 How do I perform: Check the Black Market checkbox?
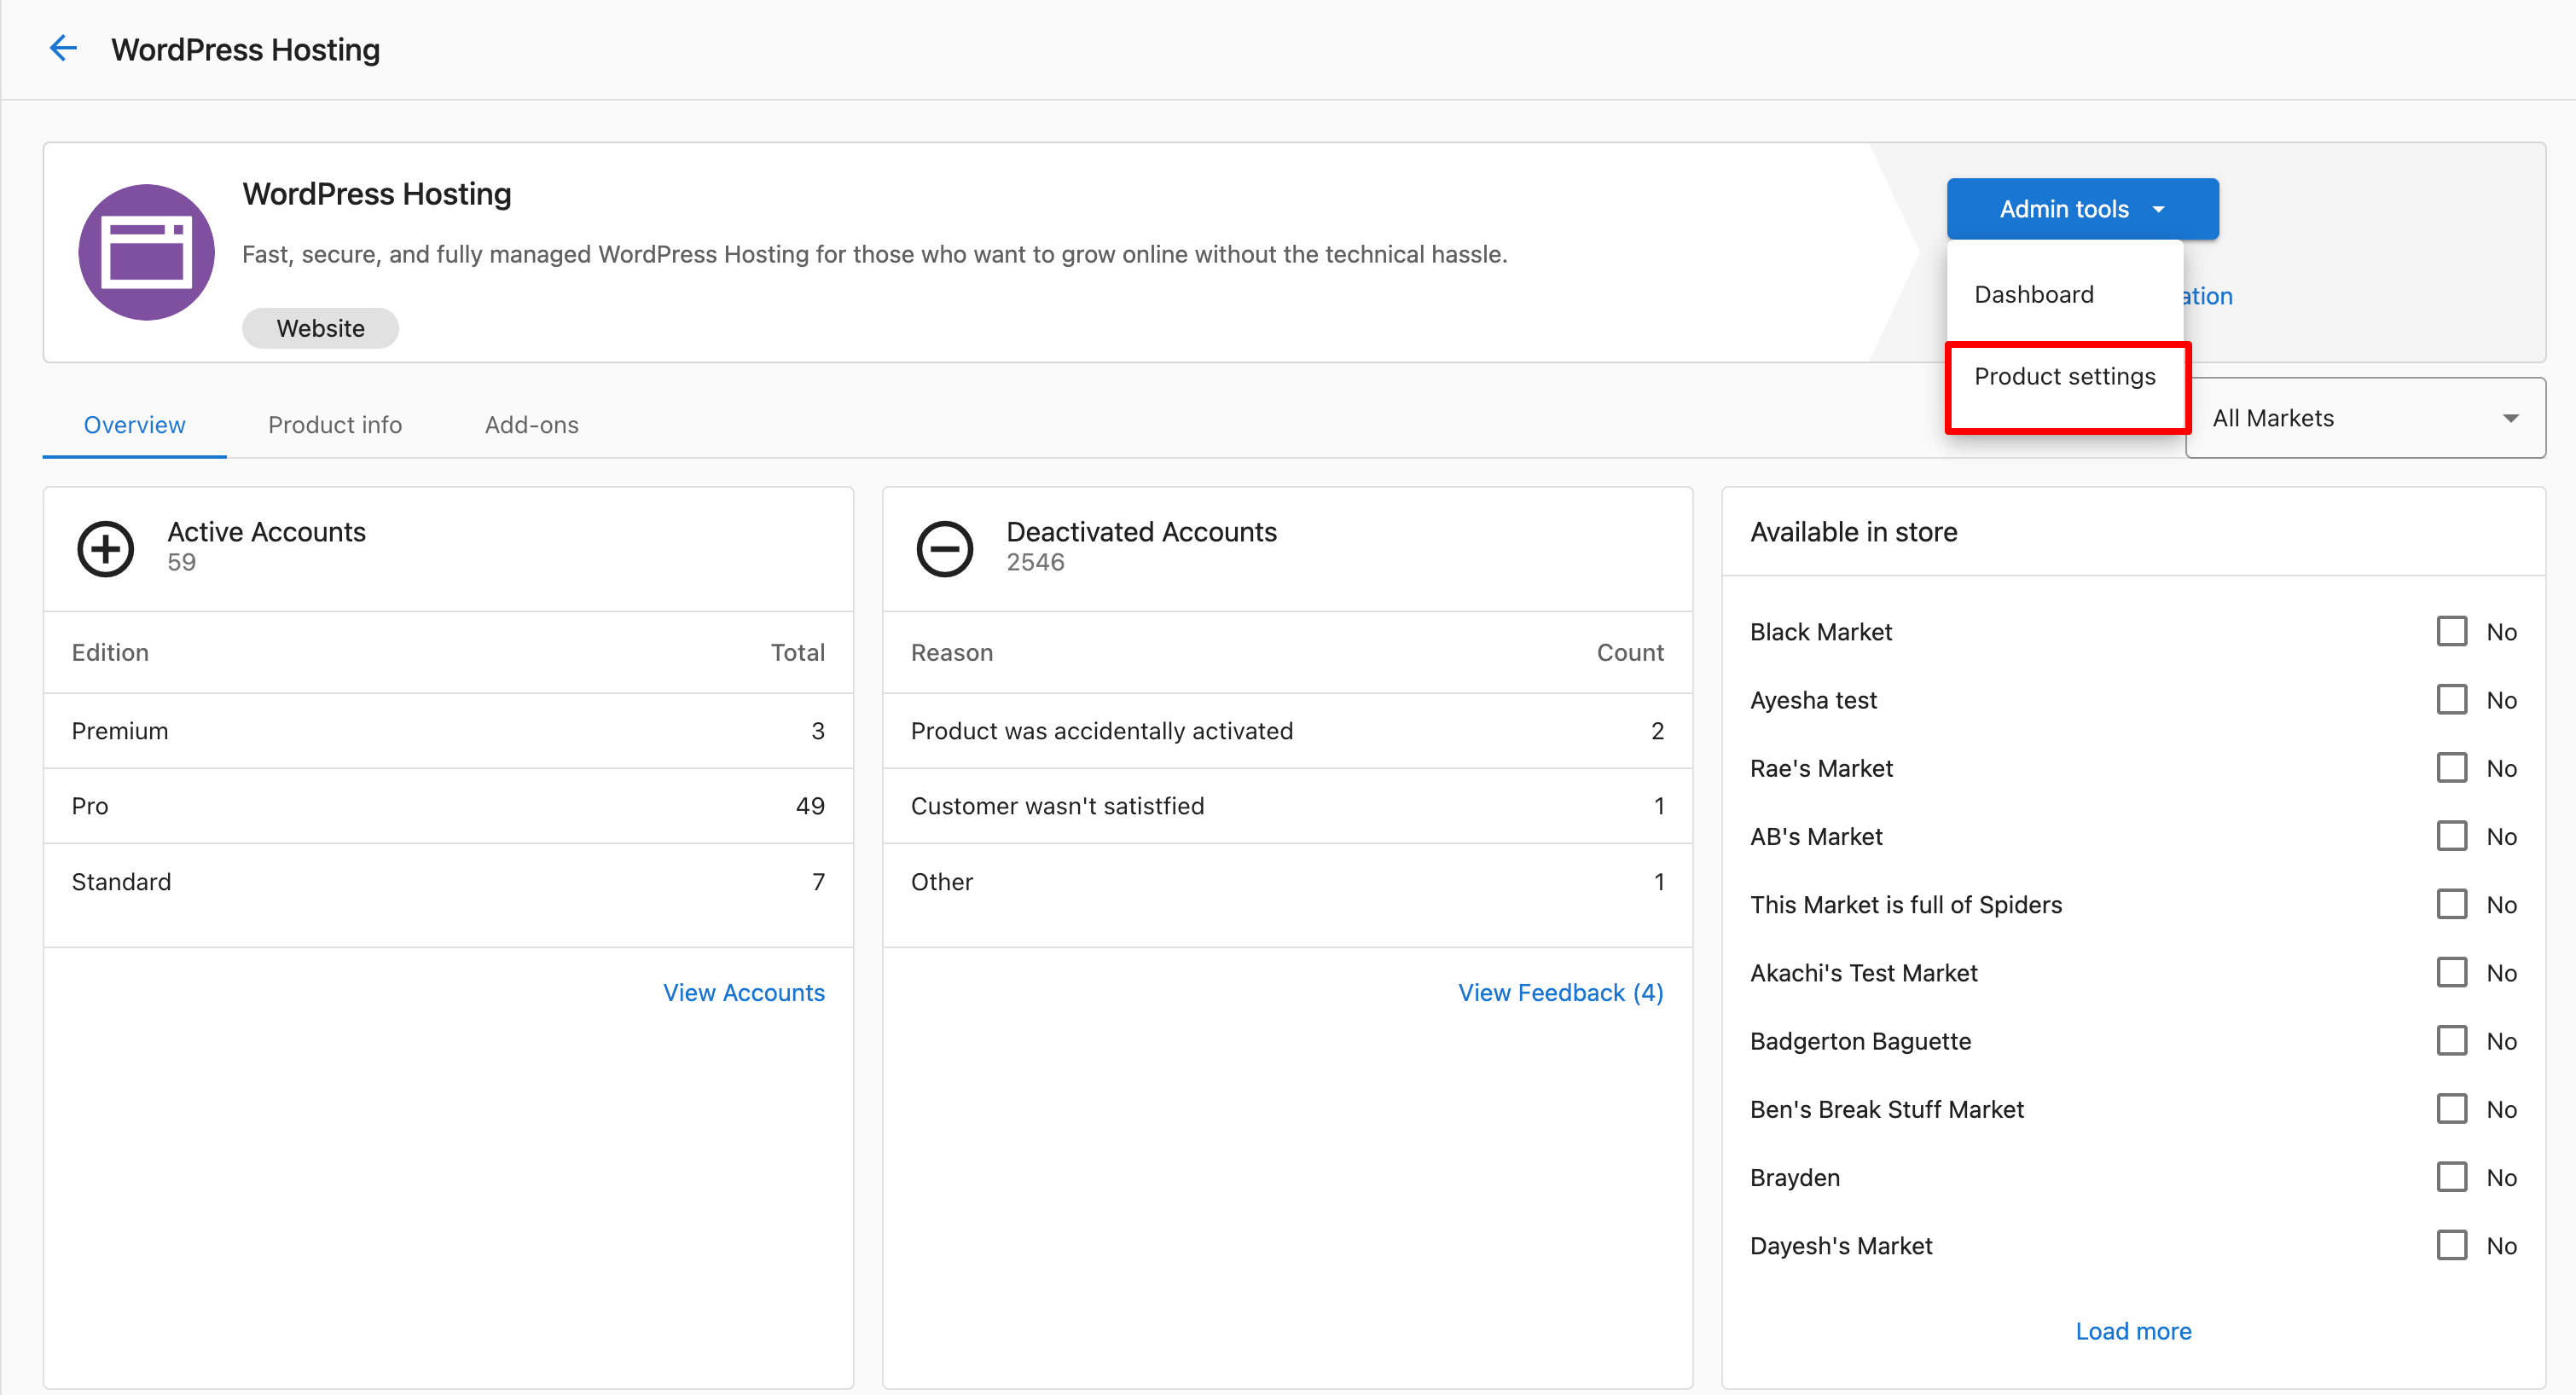click(x=2451, y=632)
